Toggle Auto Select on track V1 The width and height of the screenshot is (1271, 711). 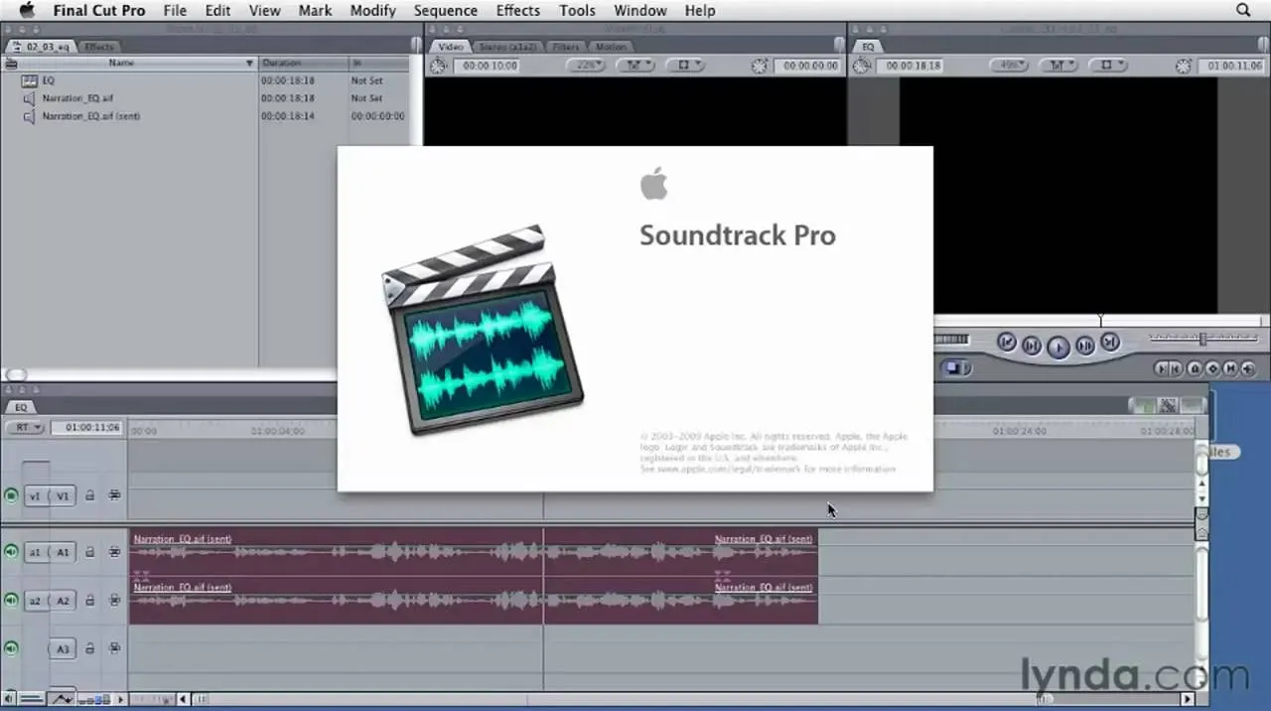pyautogui.click(x=114, y=496)
